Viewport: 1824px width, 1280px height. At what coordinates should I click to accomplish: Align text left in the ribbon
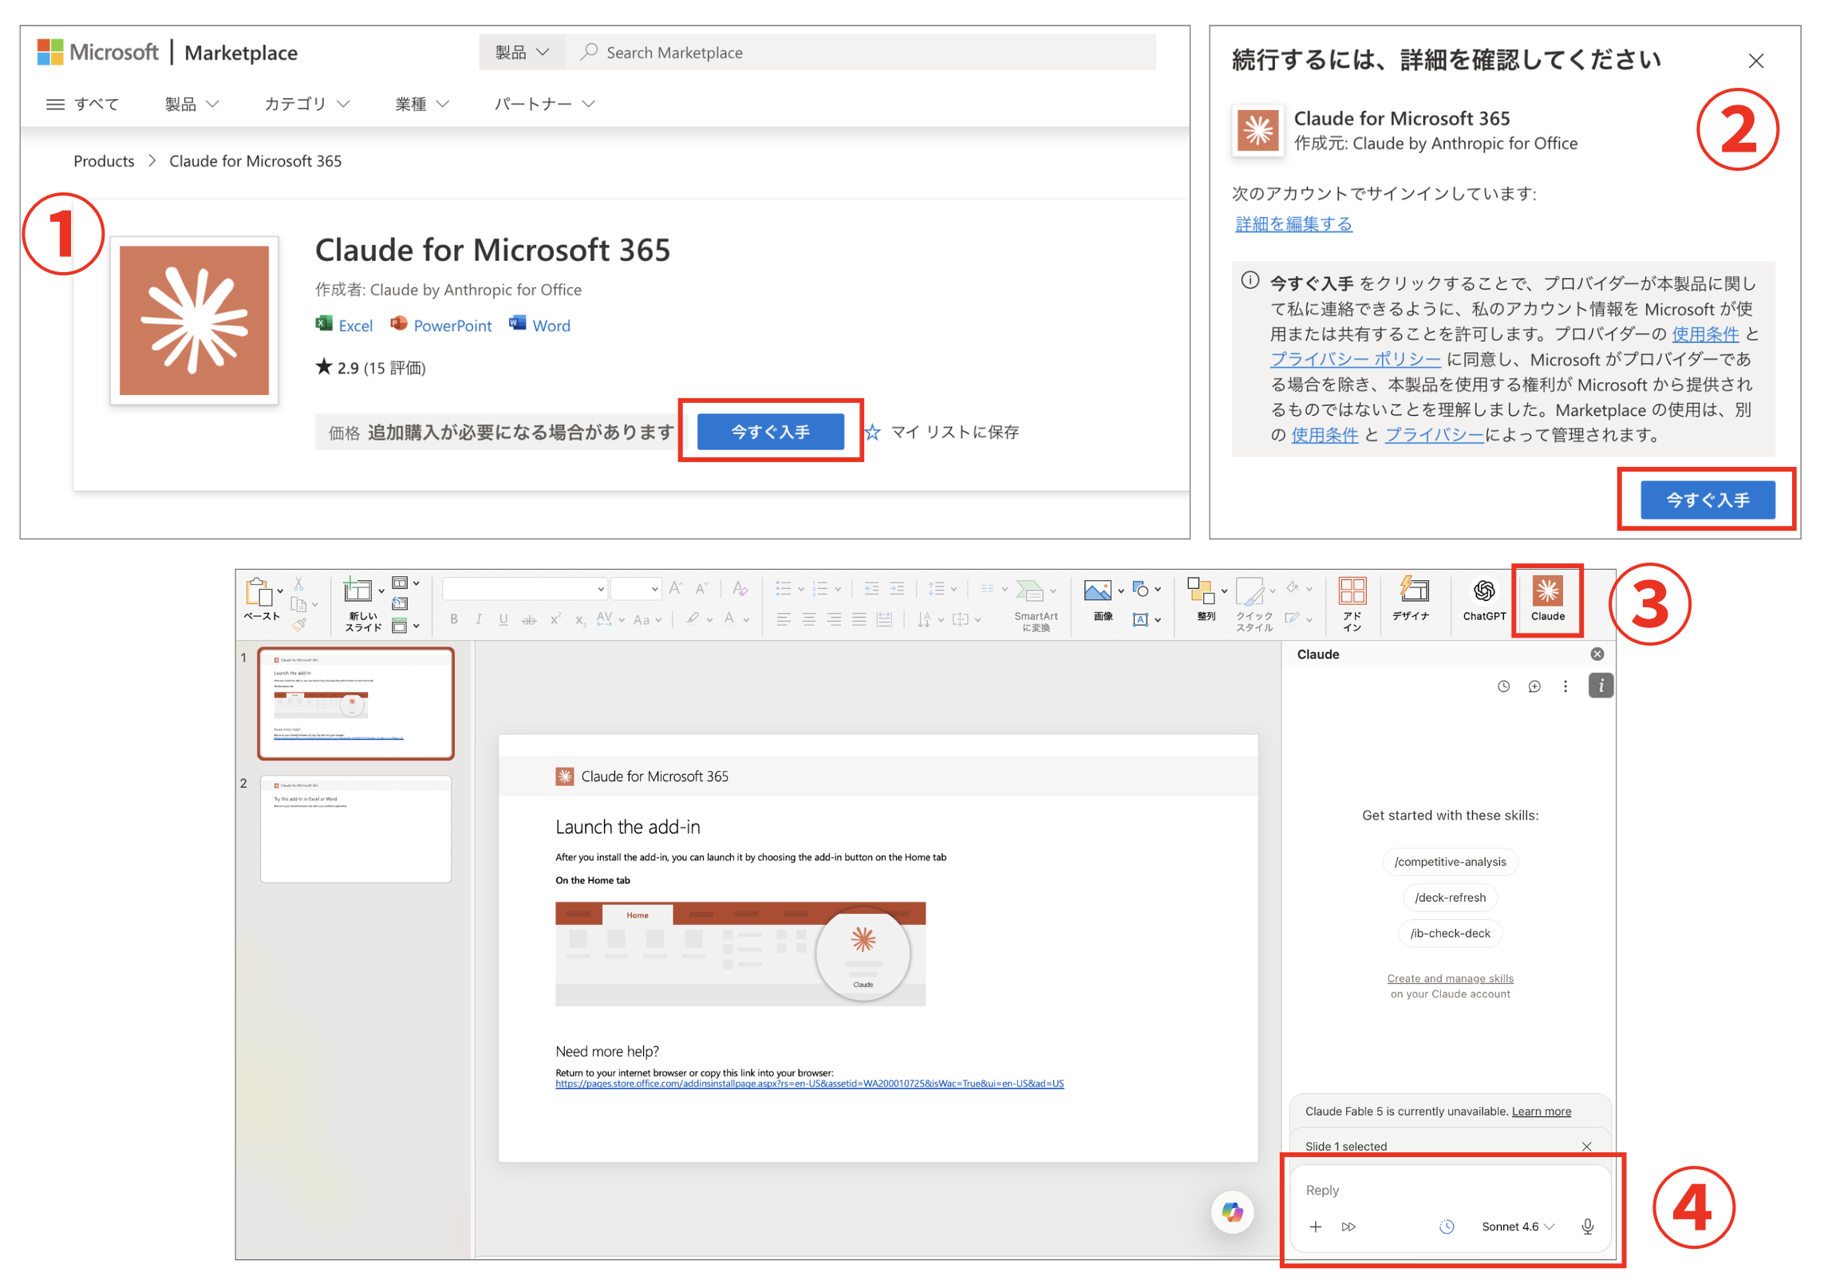pos(783,619)
